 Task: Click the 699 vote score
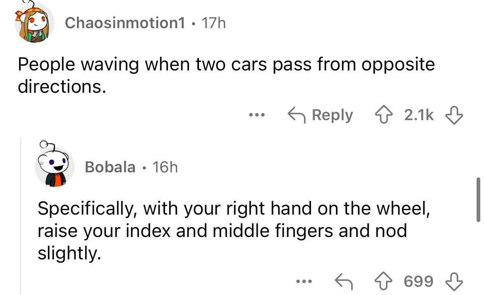point(418,282)
